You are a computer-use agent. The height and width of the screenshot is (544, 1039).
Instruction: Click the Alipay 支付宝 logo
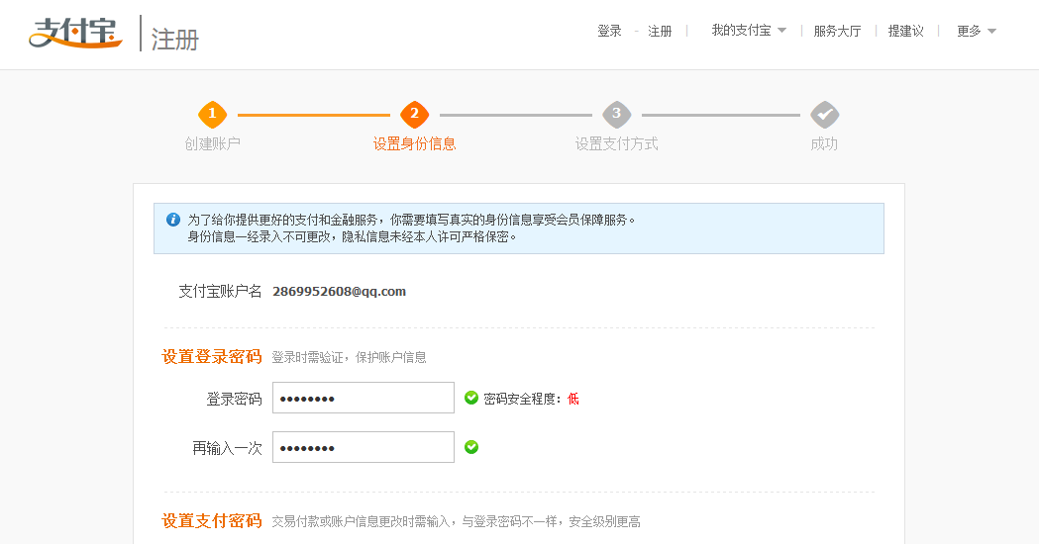[x=75, y=33]
